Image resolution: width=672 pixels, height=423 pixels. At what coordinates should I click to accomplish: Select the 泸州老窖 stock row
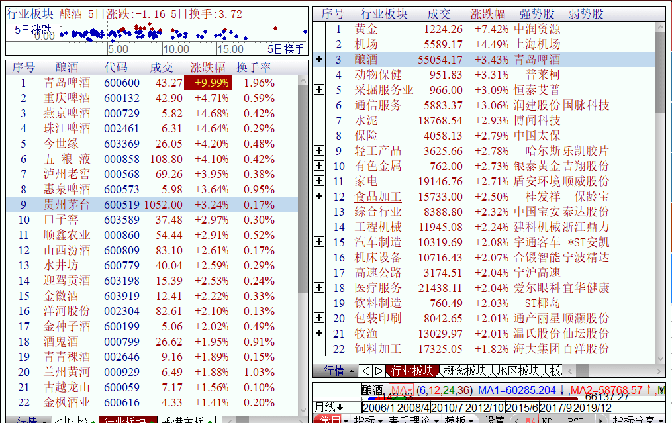point(152,174)
